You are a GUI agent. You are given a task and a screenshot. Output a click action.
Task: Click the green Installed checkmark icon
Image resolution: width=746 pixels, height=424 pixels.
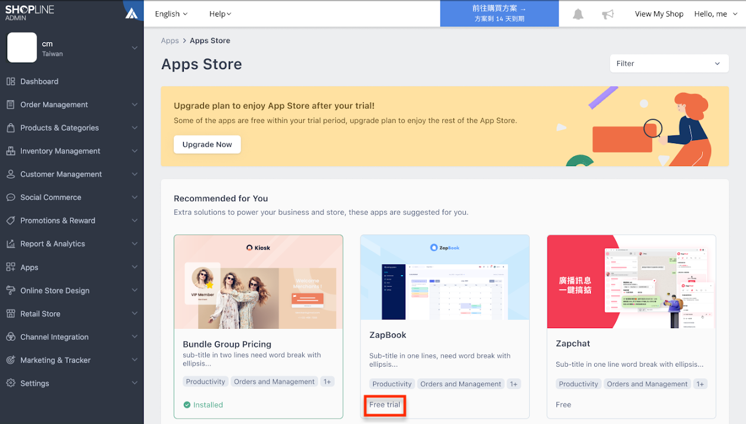tap(187, 405)
